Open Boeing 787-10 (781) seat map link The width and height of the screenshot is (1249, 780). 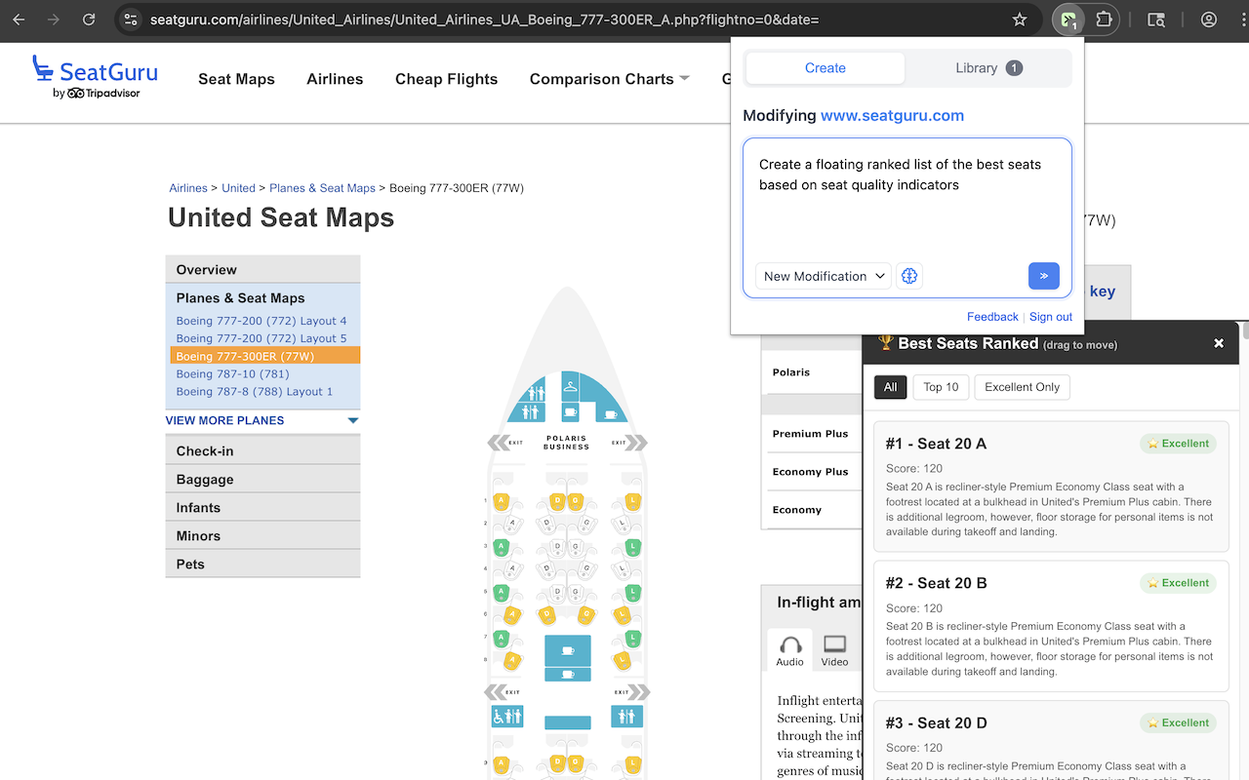pyautogui.click(x=232, y=373)
